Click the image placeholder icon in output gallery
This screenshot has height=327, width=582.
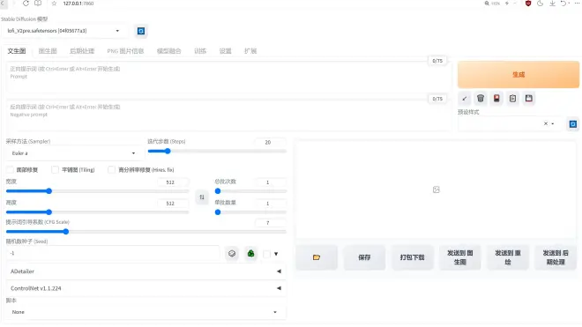pyautogui.click(x=436, y=190)
